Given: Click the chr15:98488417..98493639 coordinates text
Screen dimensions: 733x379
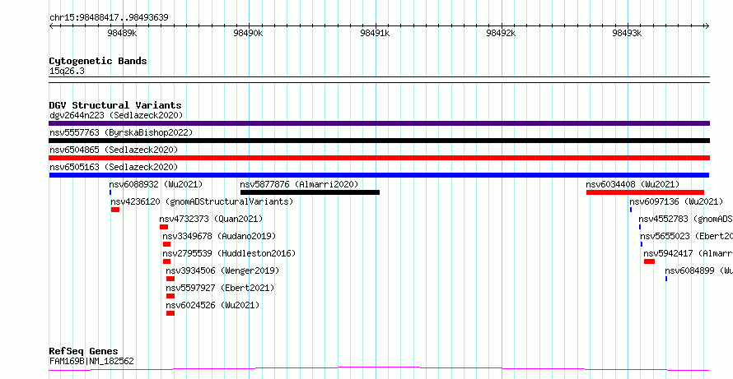Looking at the screenshot, I should (x=109, y=18).
